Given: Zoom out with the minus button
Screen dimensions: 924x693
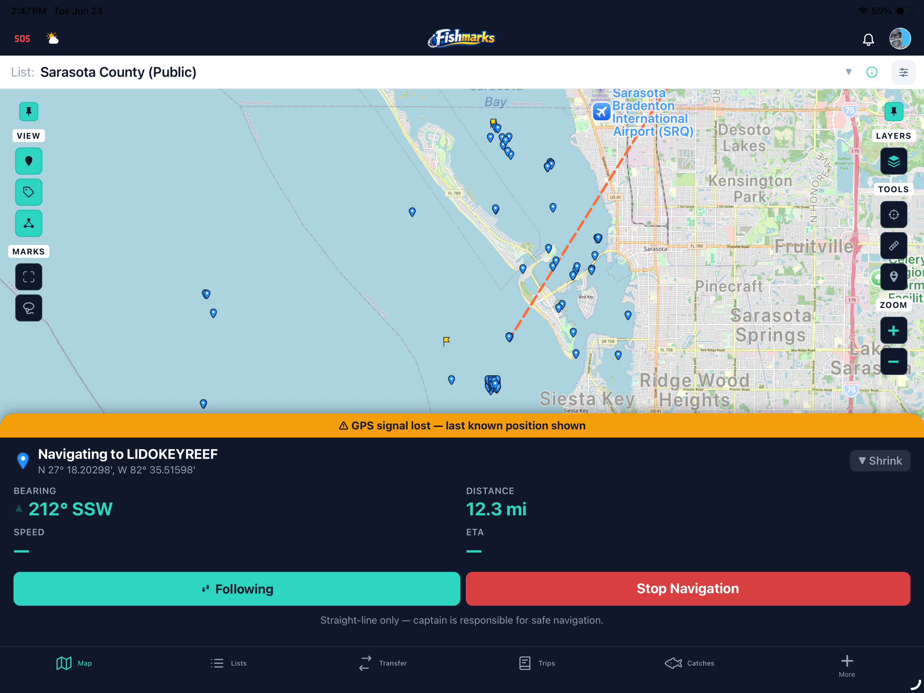Looking at the screenshot, I should click(894, 361).
